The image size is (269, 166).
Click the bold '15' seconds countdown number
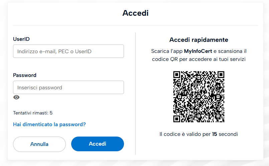tap(215, 134)
